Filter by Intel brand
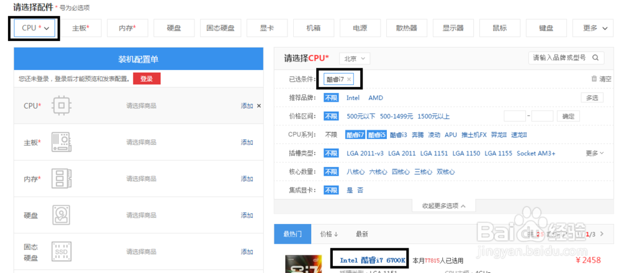This screenshot has width=621, height=273. coord(353,98)
